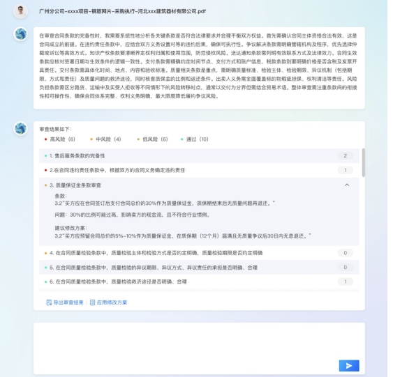Filter by 高风险 (6) tab
The image size is (393, 377).
point(59,139)
